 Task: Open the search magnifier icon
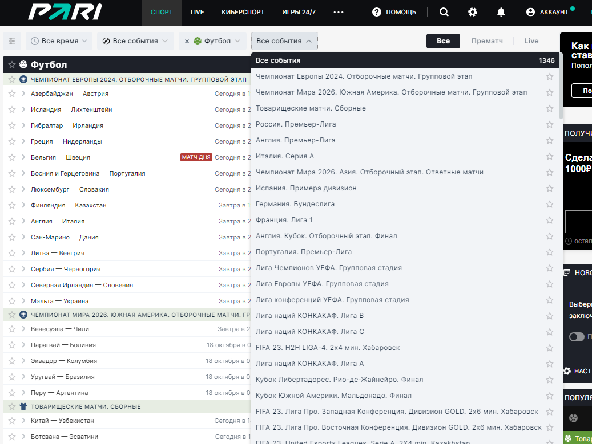(444, 12)
